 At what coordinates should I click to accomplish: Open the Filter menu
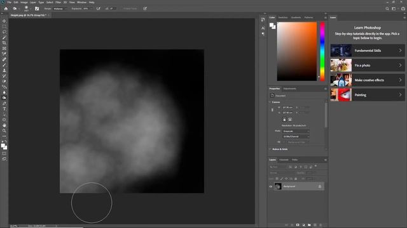click(58, 3)
